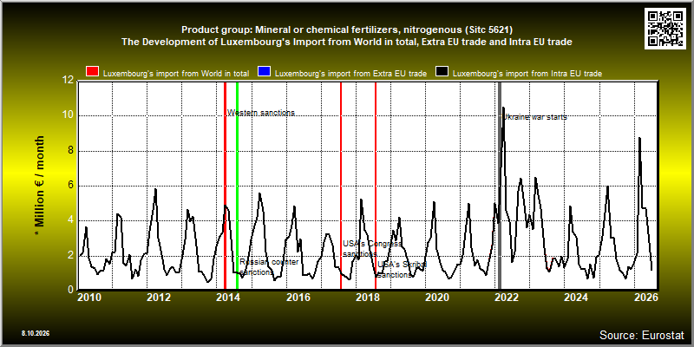Screen dimensions: 694x347
Task: Click the Source: Eurostat text
Action: tap(642, 335)
